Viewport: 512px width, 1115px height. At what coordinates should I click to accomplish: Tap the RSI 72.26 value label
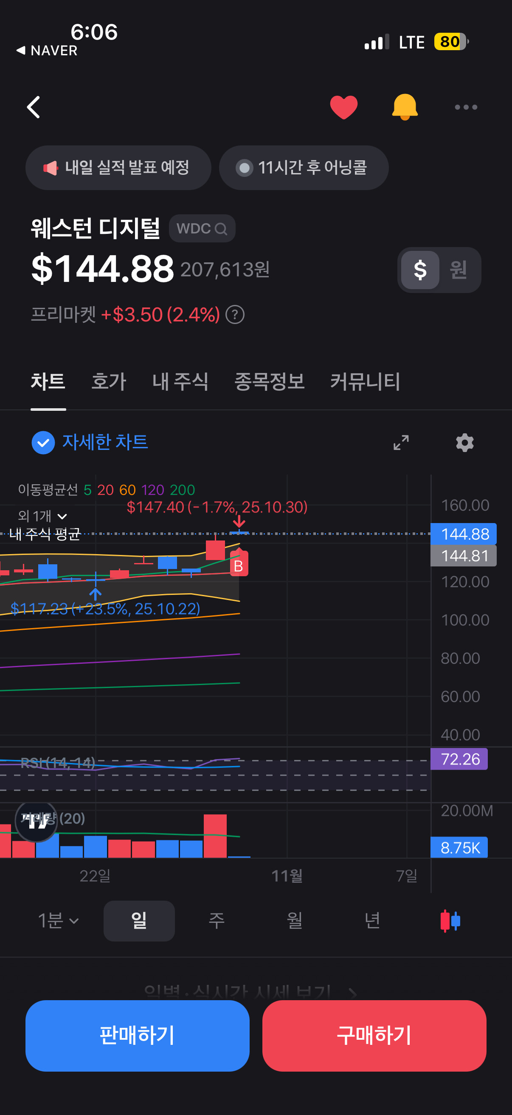coord(459,759)
